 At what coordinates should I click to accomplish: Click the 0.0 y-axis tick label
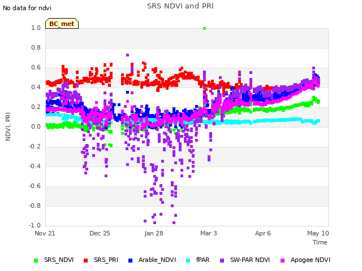pyautogui.click(x=36, y=126)
